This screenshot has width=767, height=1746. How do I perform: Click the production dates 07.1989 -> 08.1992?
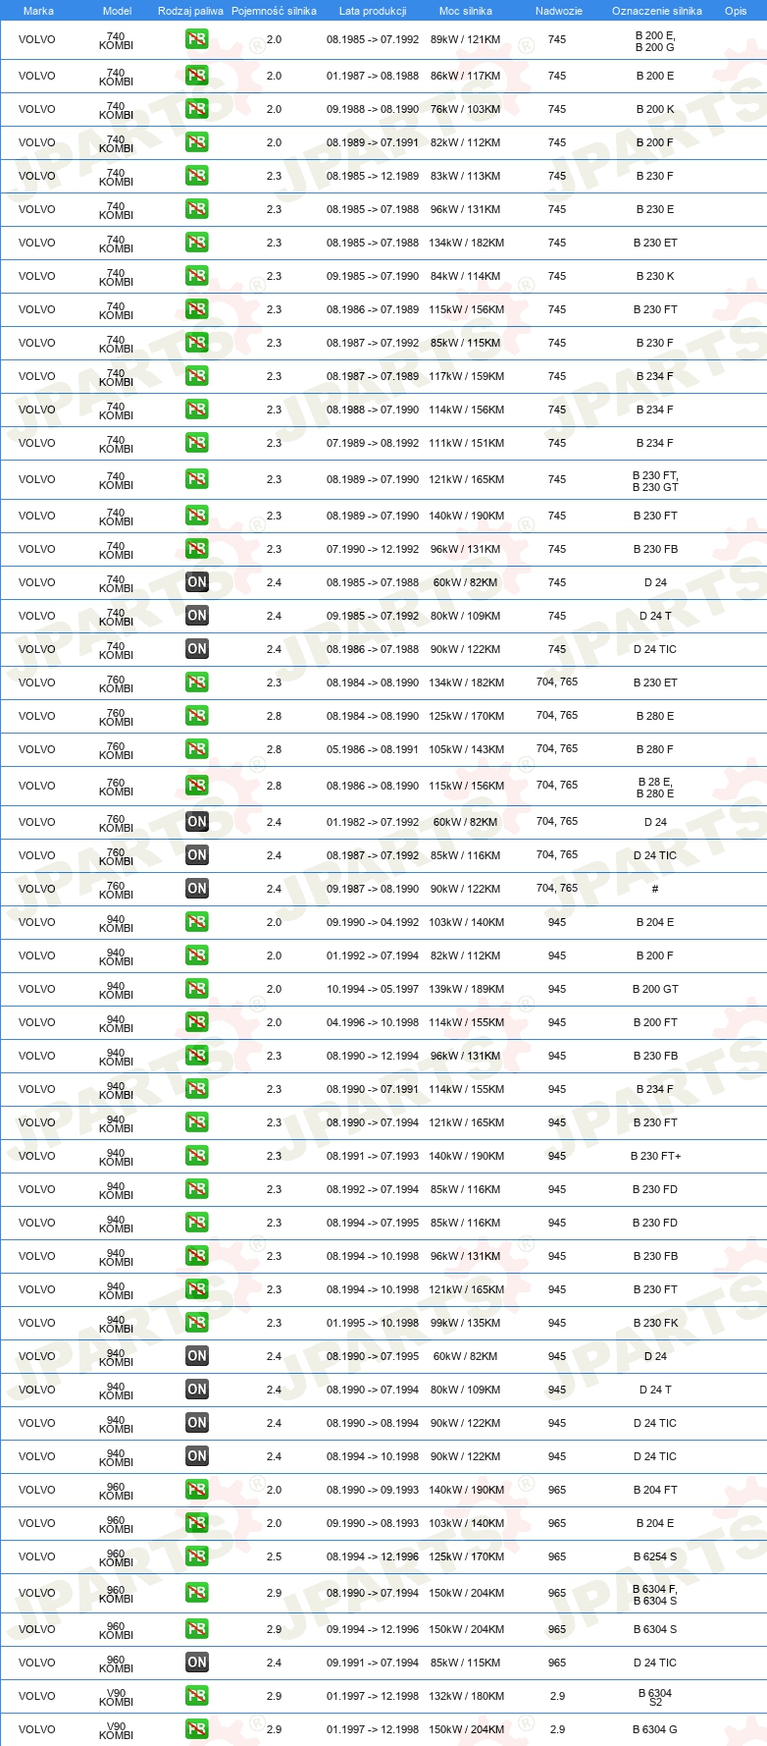click(x=373, y=443)
